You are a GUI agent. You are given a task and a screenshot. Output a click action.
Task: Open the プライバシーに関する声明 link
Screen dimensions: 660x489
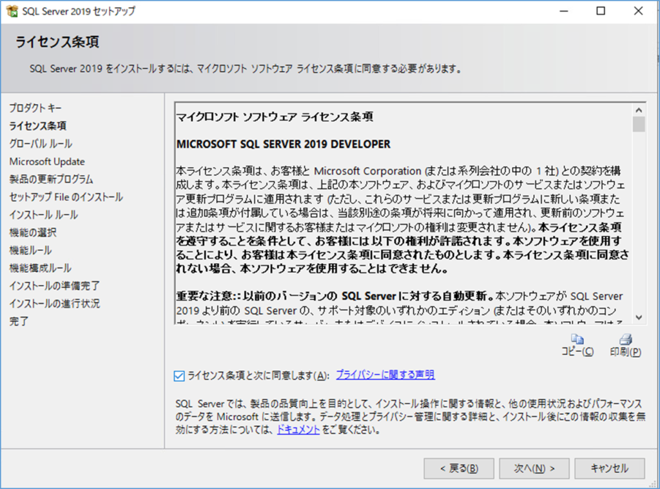pyautogui.click(x=385, y=374)
